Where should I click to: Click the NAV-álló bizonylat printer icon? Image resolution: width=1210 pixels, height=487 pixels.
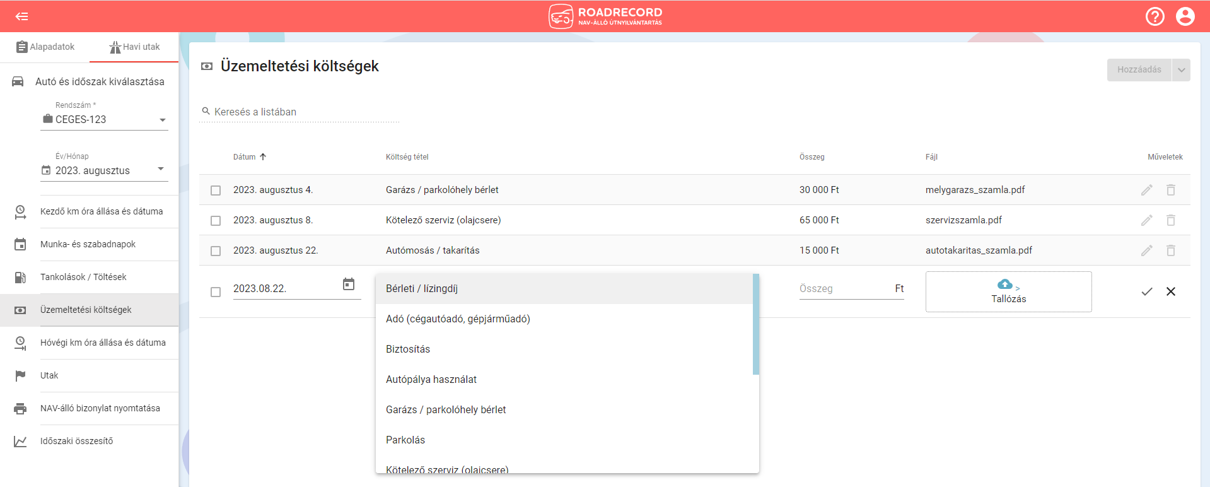click(x=20, y=408)
